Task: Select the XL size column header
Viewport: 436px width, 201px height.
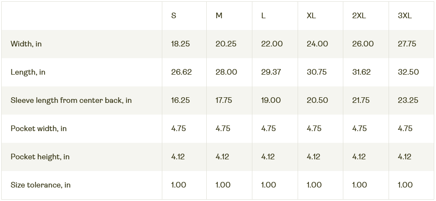Action: [x=311, y=16]
